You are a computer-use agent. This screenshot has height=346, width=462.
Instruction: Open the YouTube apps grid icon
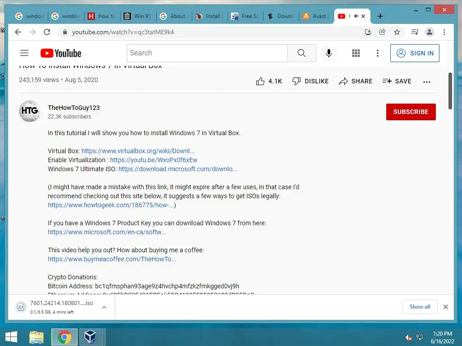pos(356,53)
